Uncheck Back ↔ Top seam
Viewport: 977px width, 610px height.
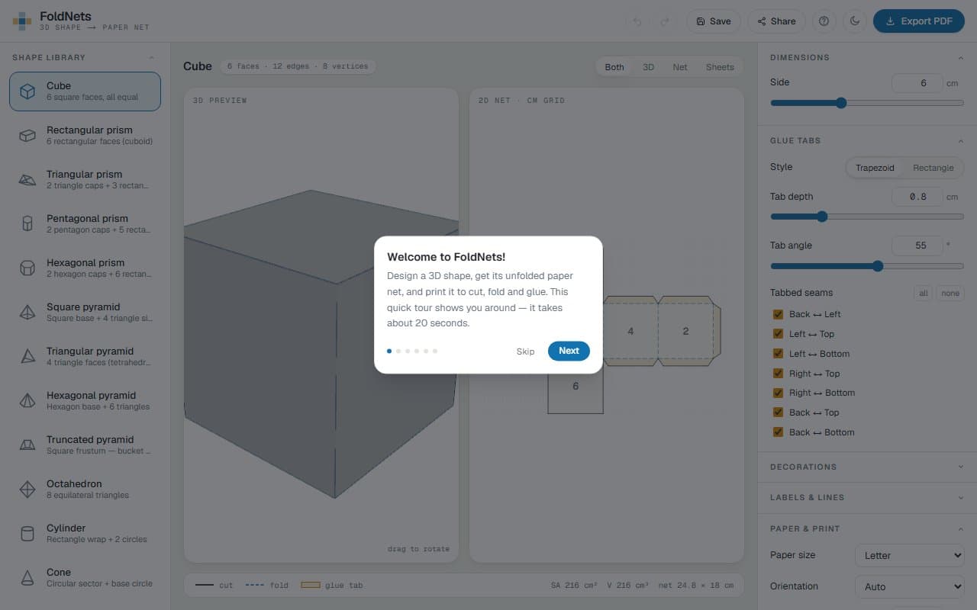[778, 413]
